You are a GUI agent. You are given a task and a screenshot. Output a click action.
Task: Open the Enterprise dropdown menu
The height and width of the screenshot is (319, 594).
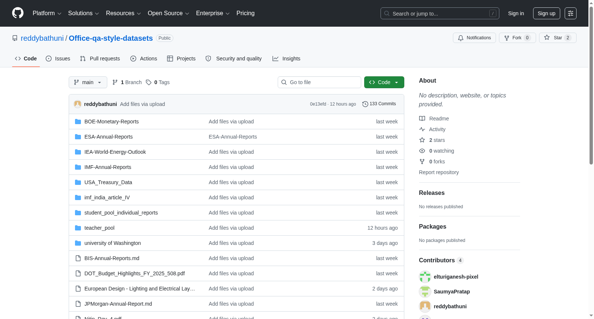pyautogui.click(x=213, y=13)
